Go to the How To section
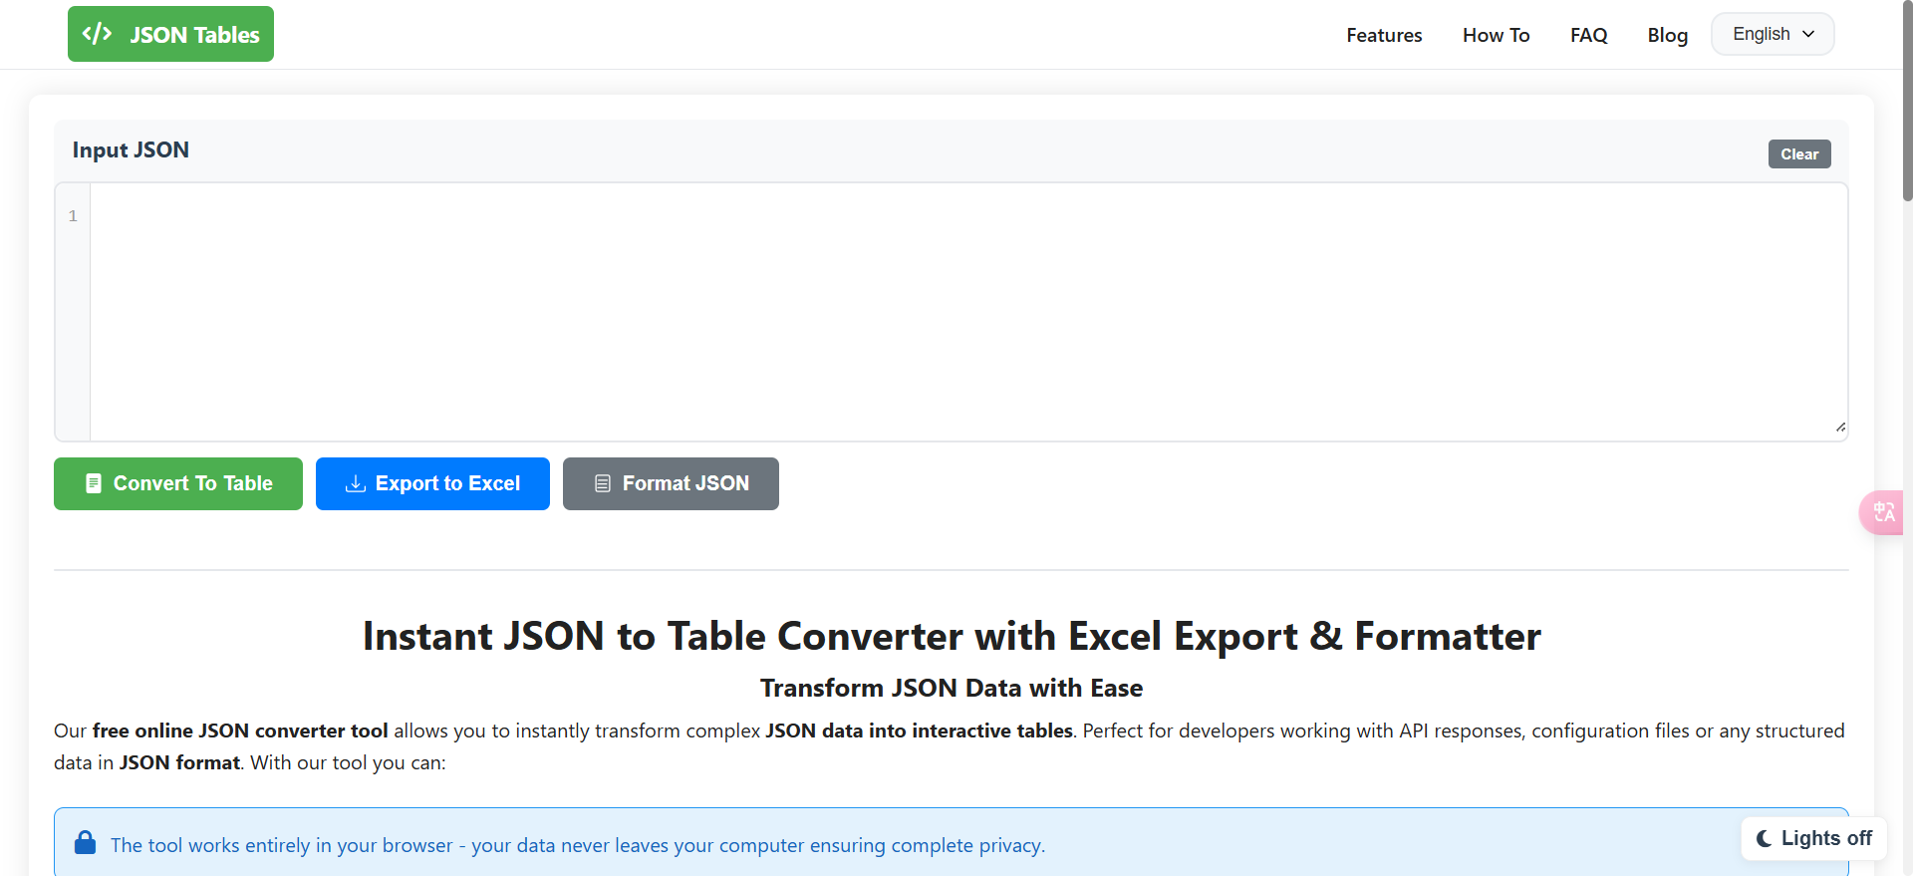This screenshot has height=876, width=1913. point(1496,35)
